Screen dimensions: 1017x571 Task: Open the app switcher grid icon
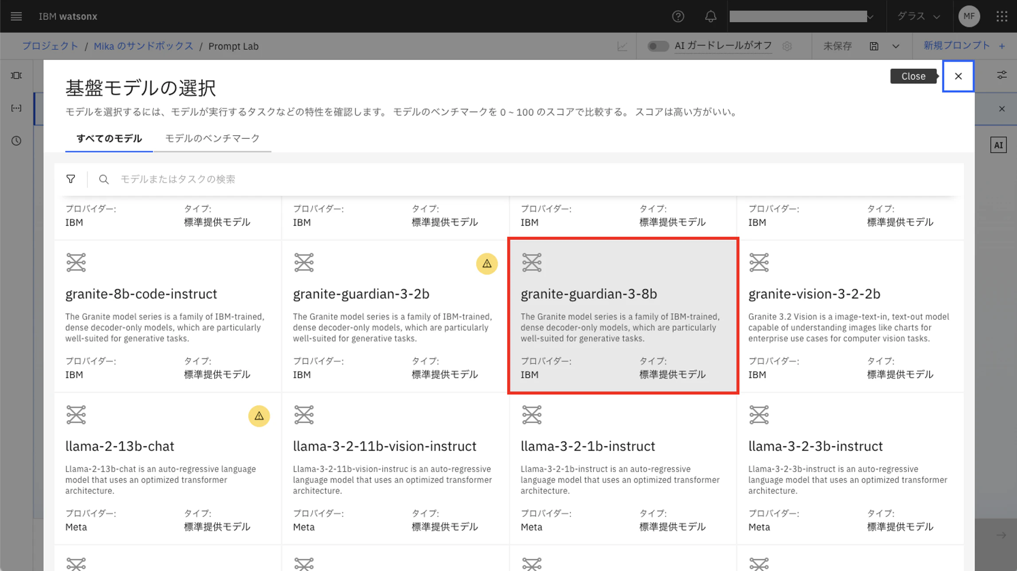pos(1001,16)
